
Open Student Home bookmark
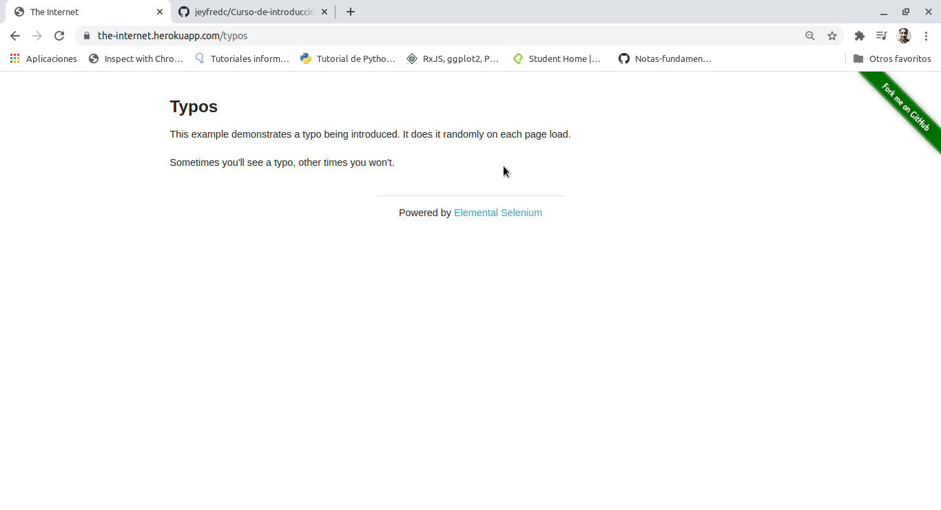point(557,59)
